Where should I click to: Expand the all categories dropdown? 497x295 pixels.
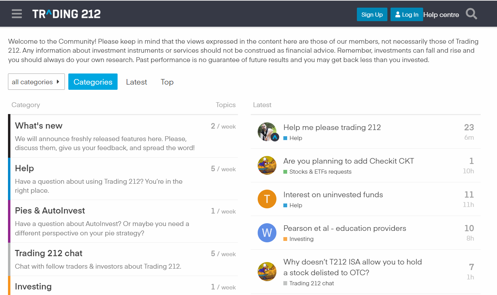(36, 82)
